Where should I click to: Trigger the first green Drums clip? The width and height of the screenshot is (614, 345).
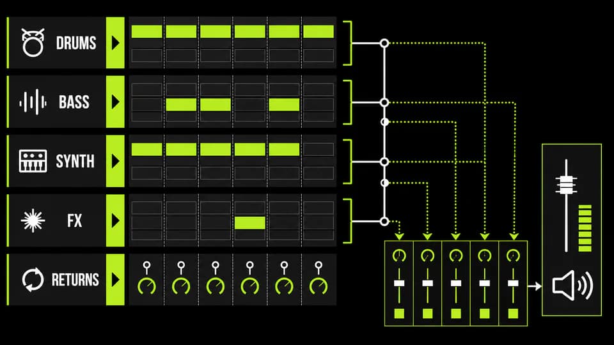[147, 32]
